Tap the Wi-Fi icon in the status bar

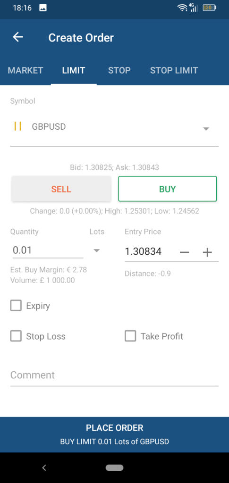(x=182, y=8)
